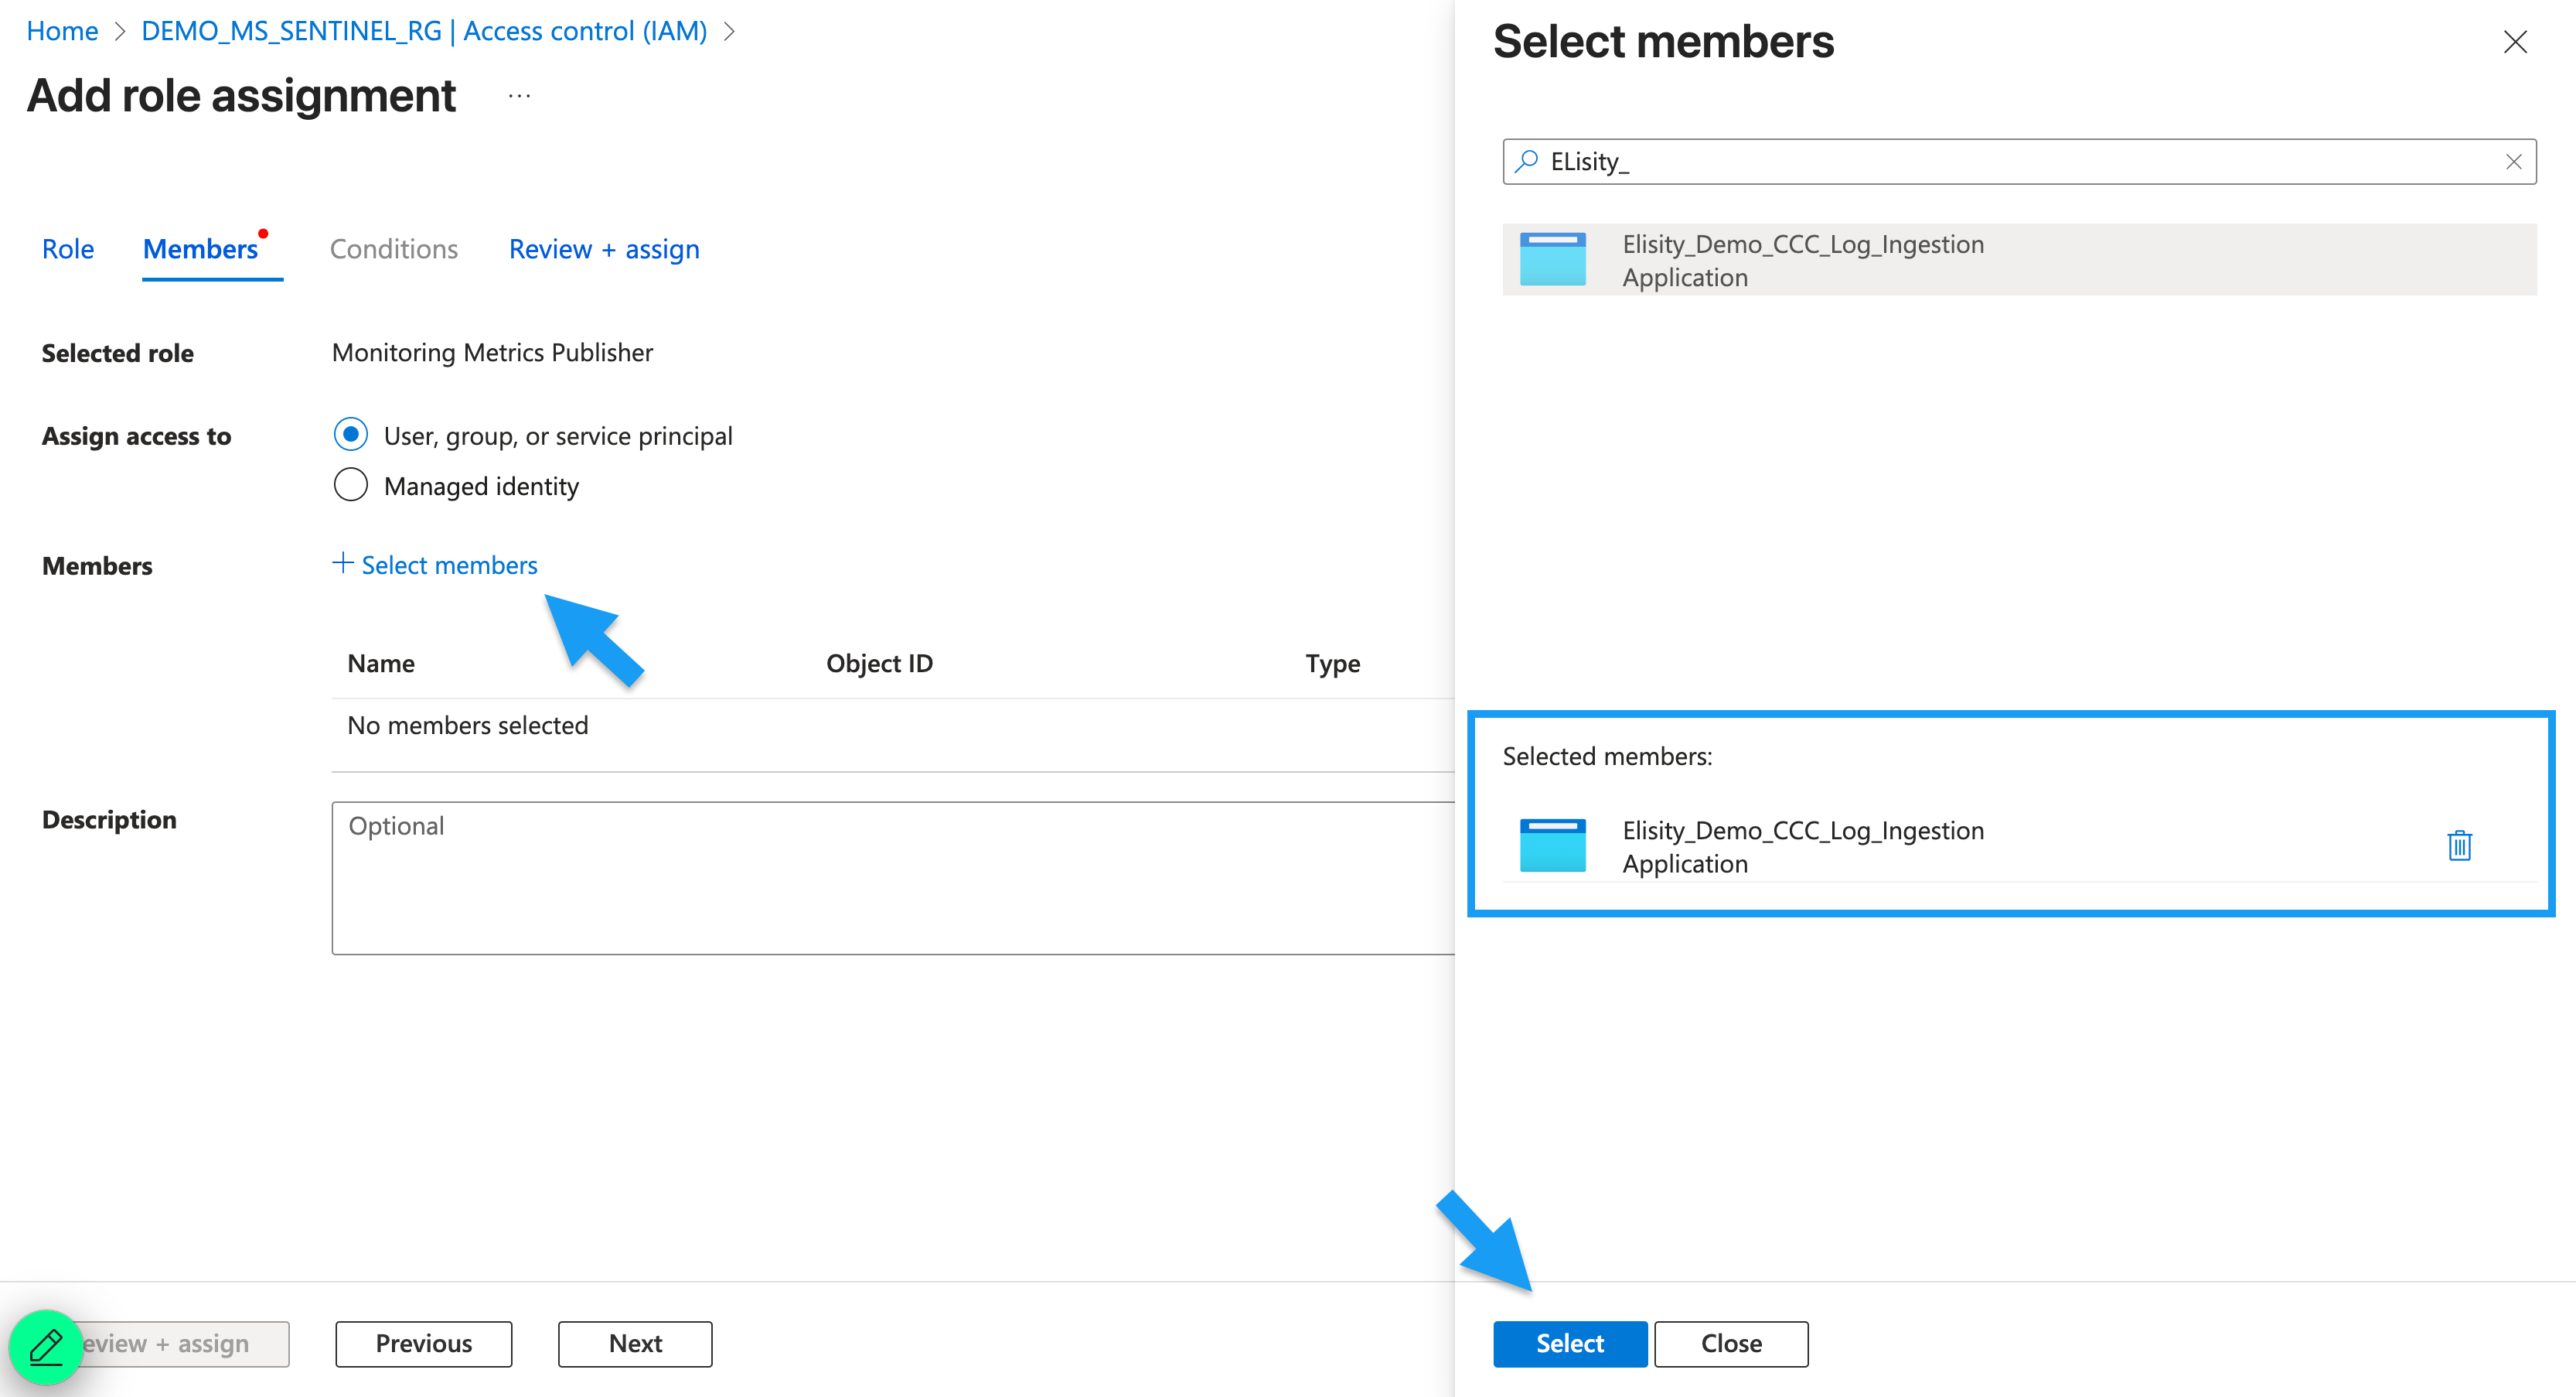Screen dimensions: 2576x1397
Task: Click the Elisity_Demo_CCC_Log_Ingestion application icon in results
Action: pyautogui.click(x=1552, y=259)
